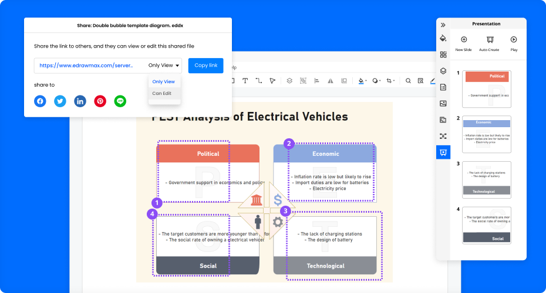Select the Text tool in toolbar
Viewport: 546px width, 293px height.
click(x=245, y=81)
